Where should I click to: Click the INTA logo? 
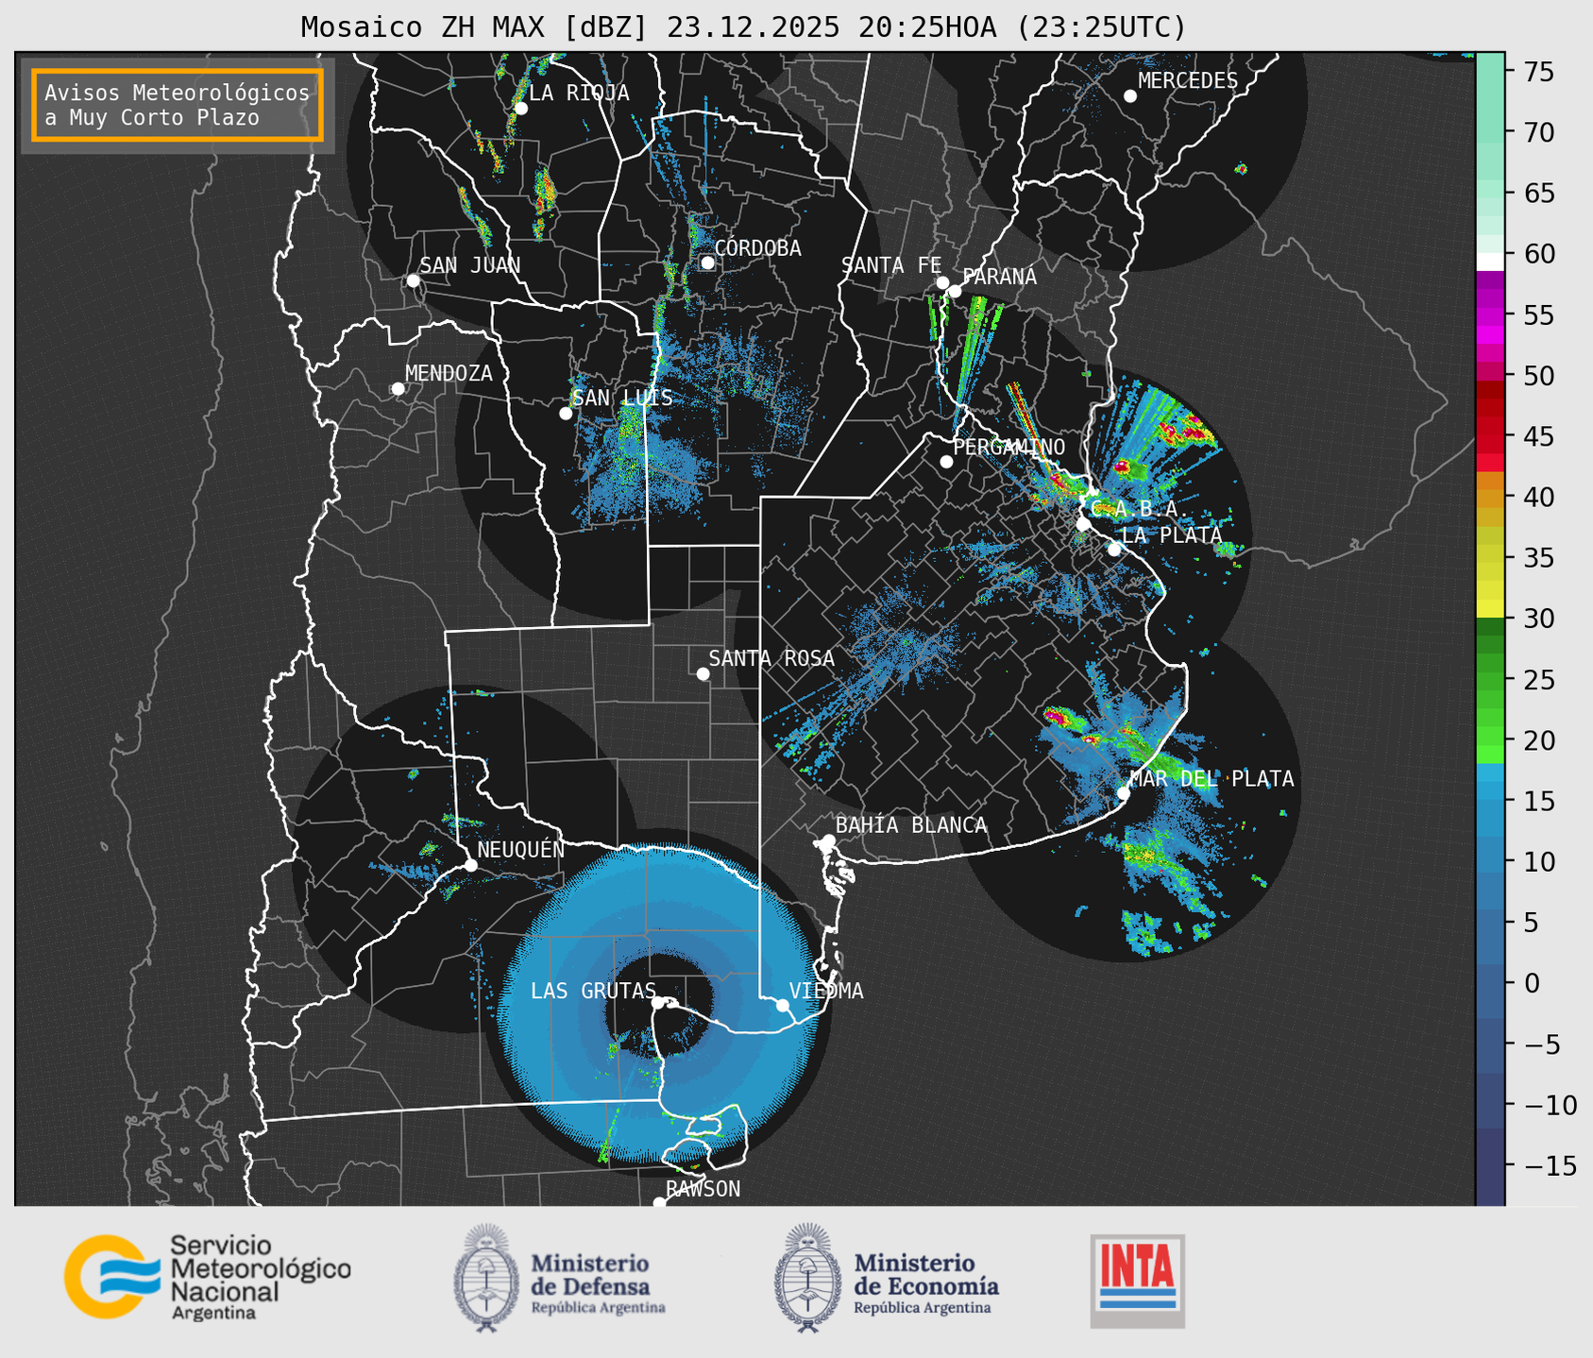[x=1137, y=1281]
